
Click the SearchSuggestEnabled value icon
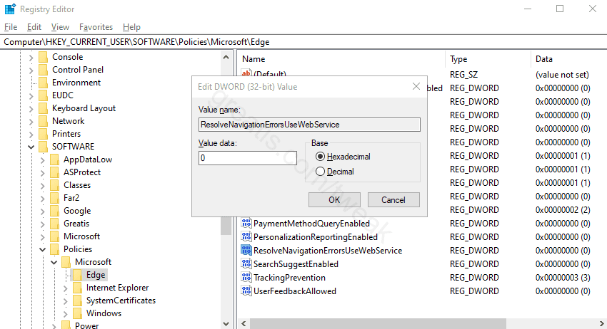246,264
